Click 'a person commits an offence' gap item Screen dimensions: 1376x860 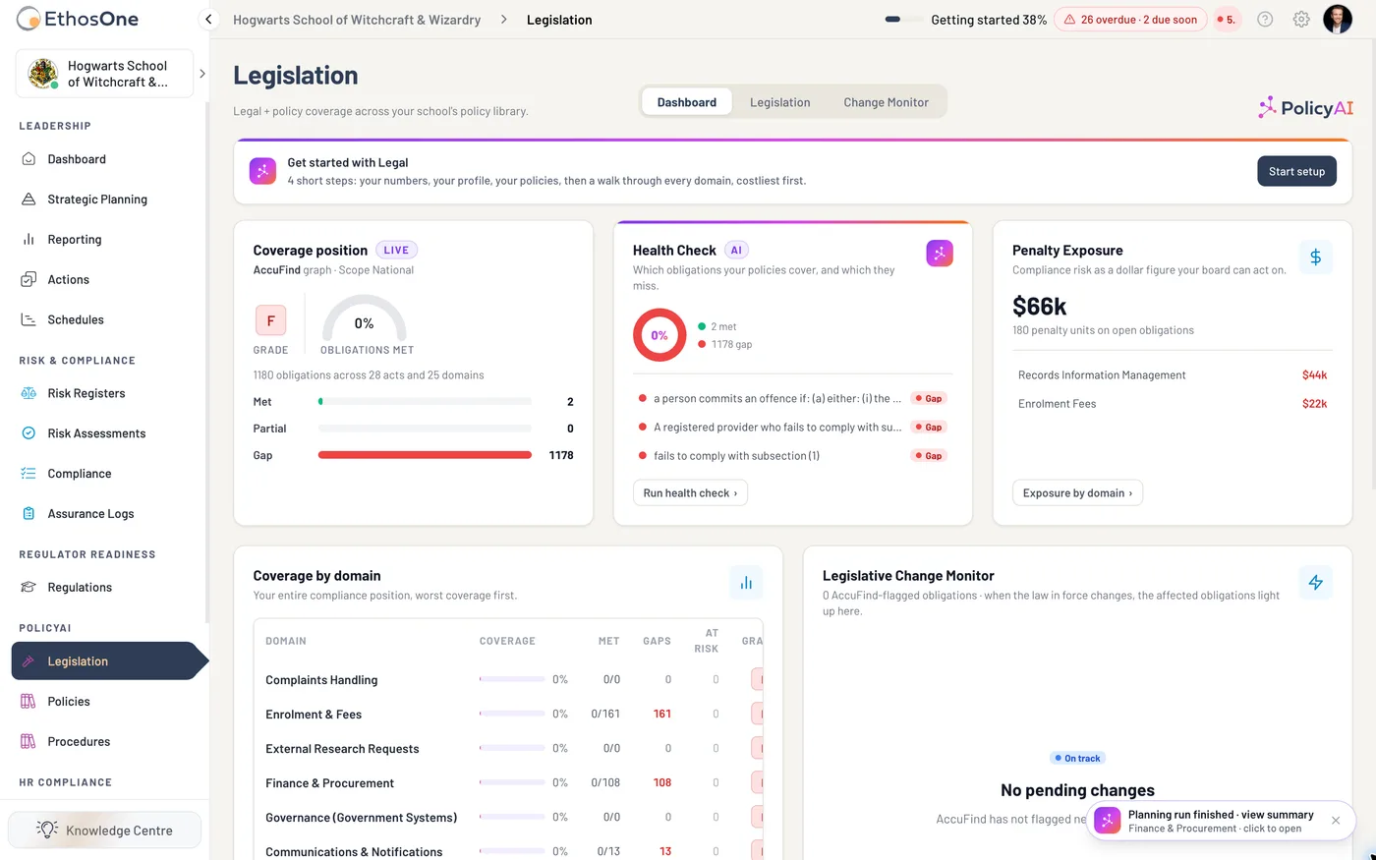tap(792, 399)
